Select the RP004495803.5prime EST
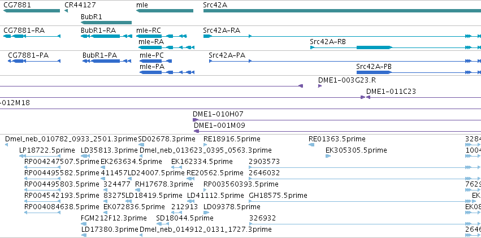 (x=42, y=190)
